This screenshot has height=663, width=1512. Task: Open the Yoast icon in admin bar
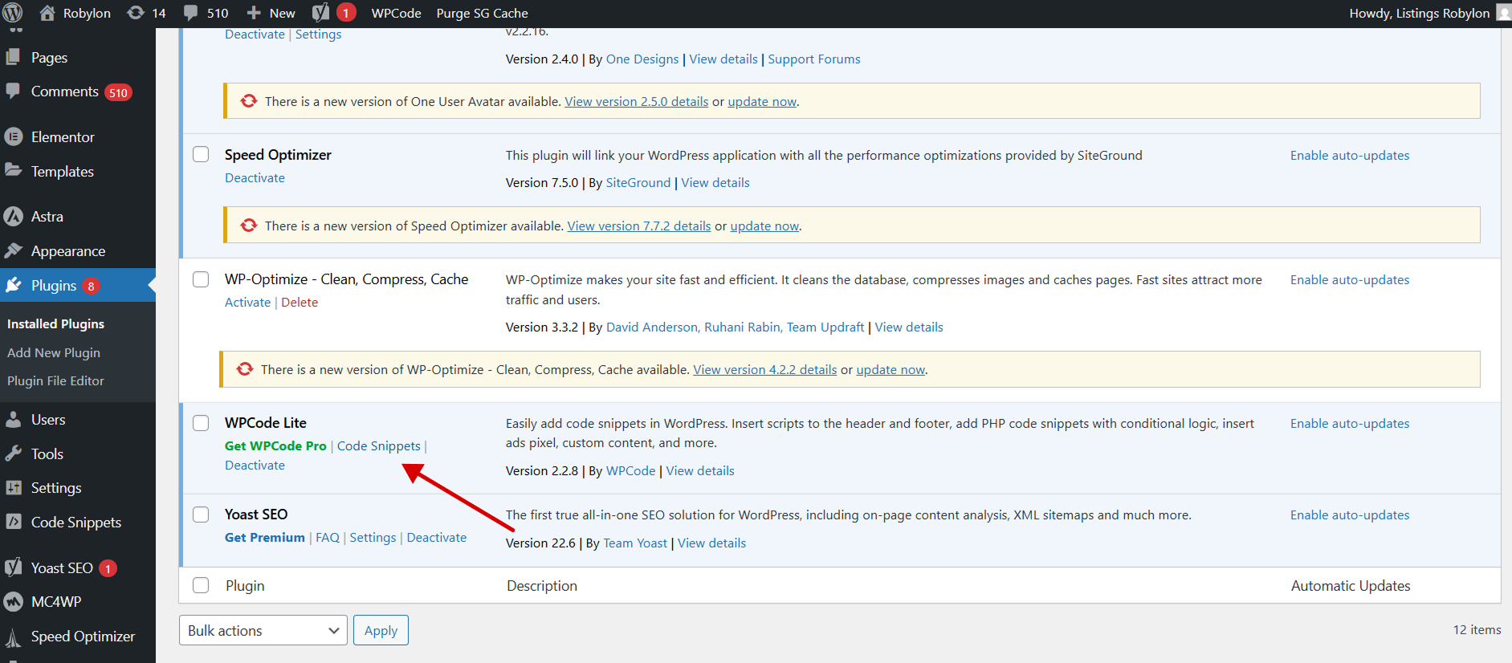tap(320, 13)
